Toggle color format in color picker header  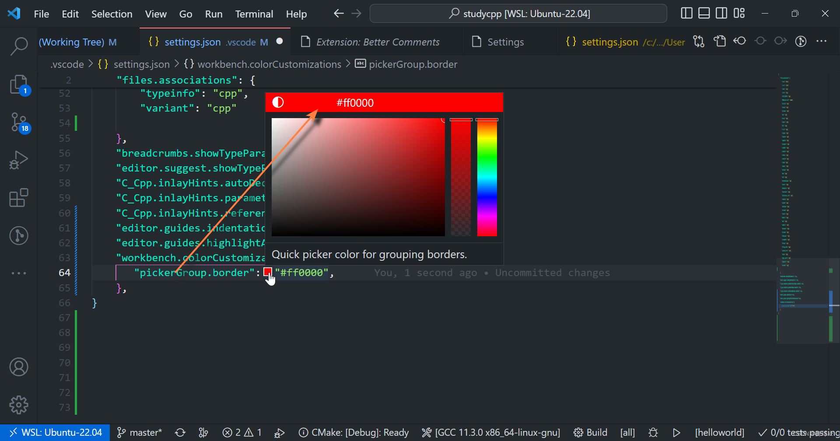point(278,102)
